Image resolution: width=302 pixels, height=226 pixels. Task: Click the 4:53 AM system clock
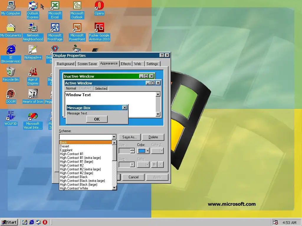point(289,222)
